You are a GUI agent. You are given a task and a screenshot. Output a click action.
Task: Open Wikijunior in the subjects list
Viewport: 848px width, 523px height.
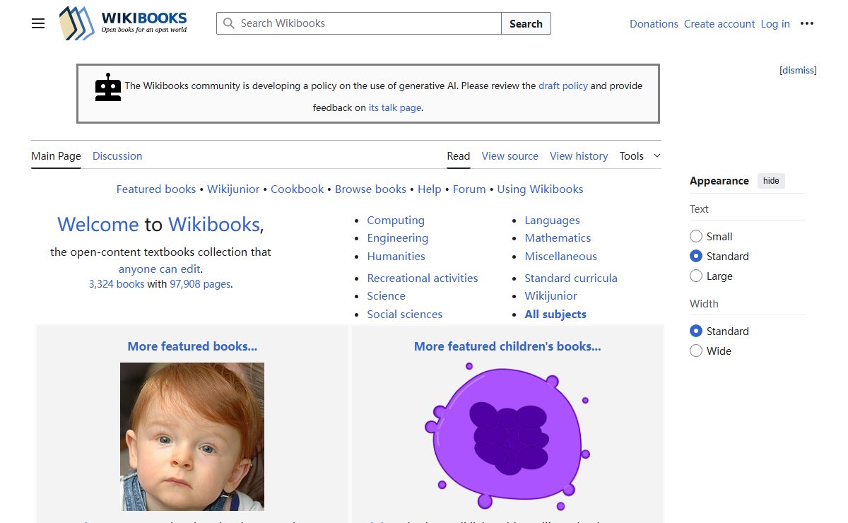click(x=550, y=296)
